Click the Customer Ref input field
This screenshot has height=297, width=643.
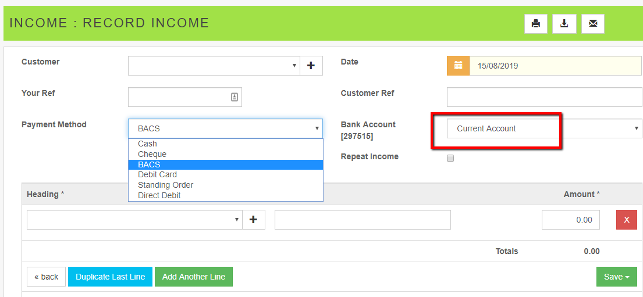click(x=544, y=97)
